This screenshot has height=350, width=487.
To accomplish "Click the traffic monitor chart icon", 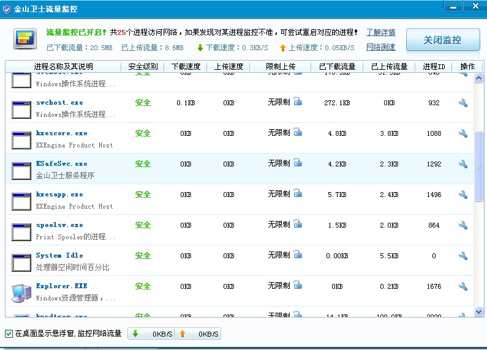I will (x=25, y=39).
